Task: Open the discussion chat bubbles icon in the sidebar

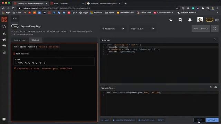Action: click(4, 45)
